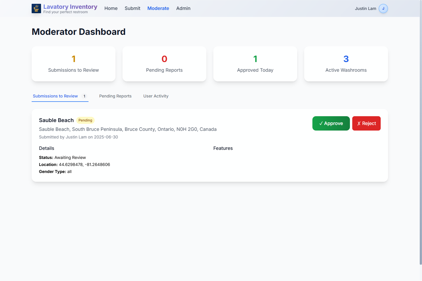Switch to the Submissions to Review tab
This screenshot has width=422, height=281.
(x=60, y=96)
